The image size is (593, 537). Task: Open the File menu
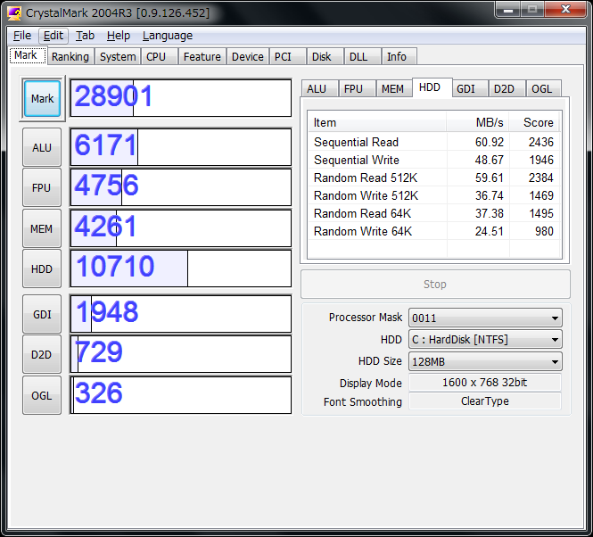click(x=22, y=36)
